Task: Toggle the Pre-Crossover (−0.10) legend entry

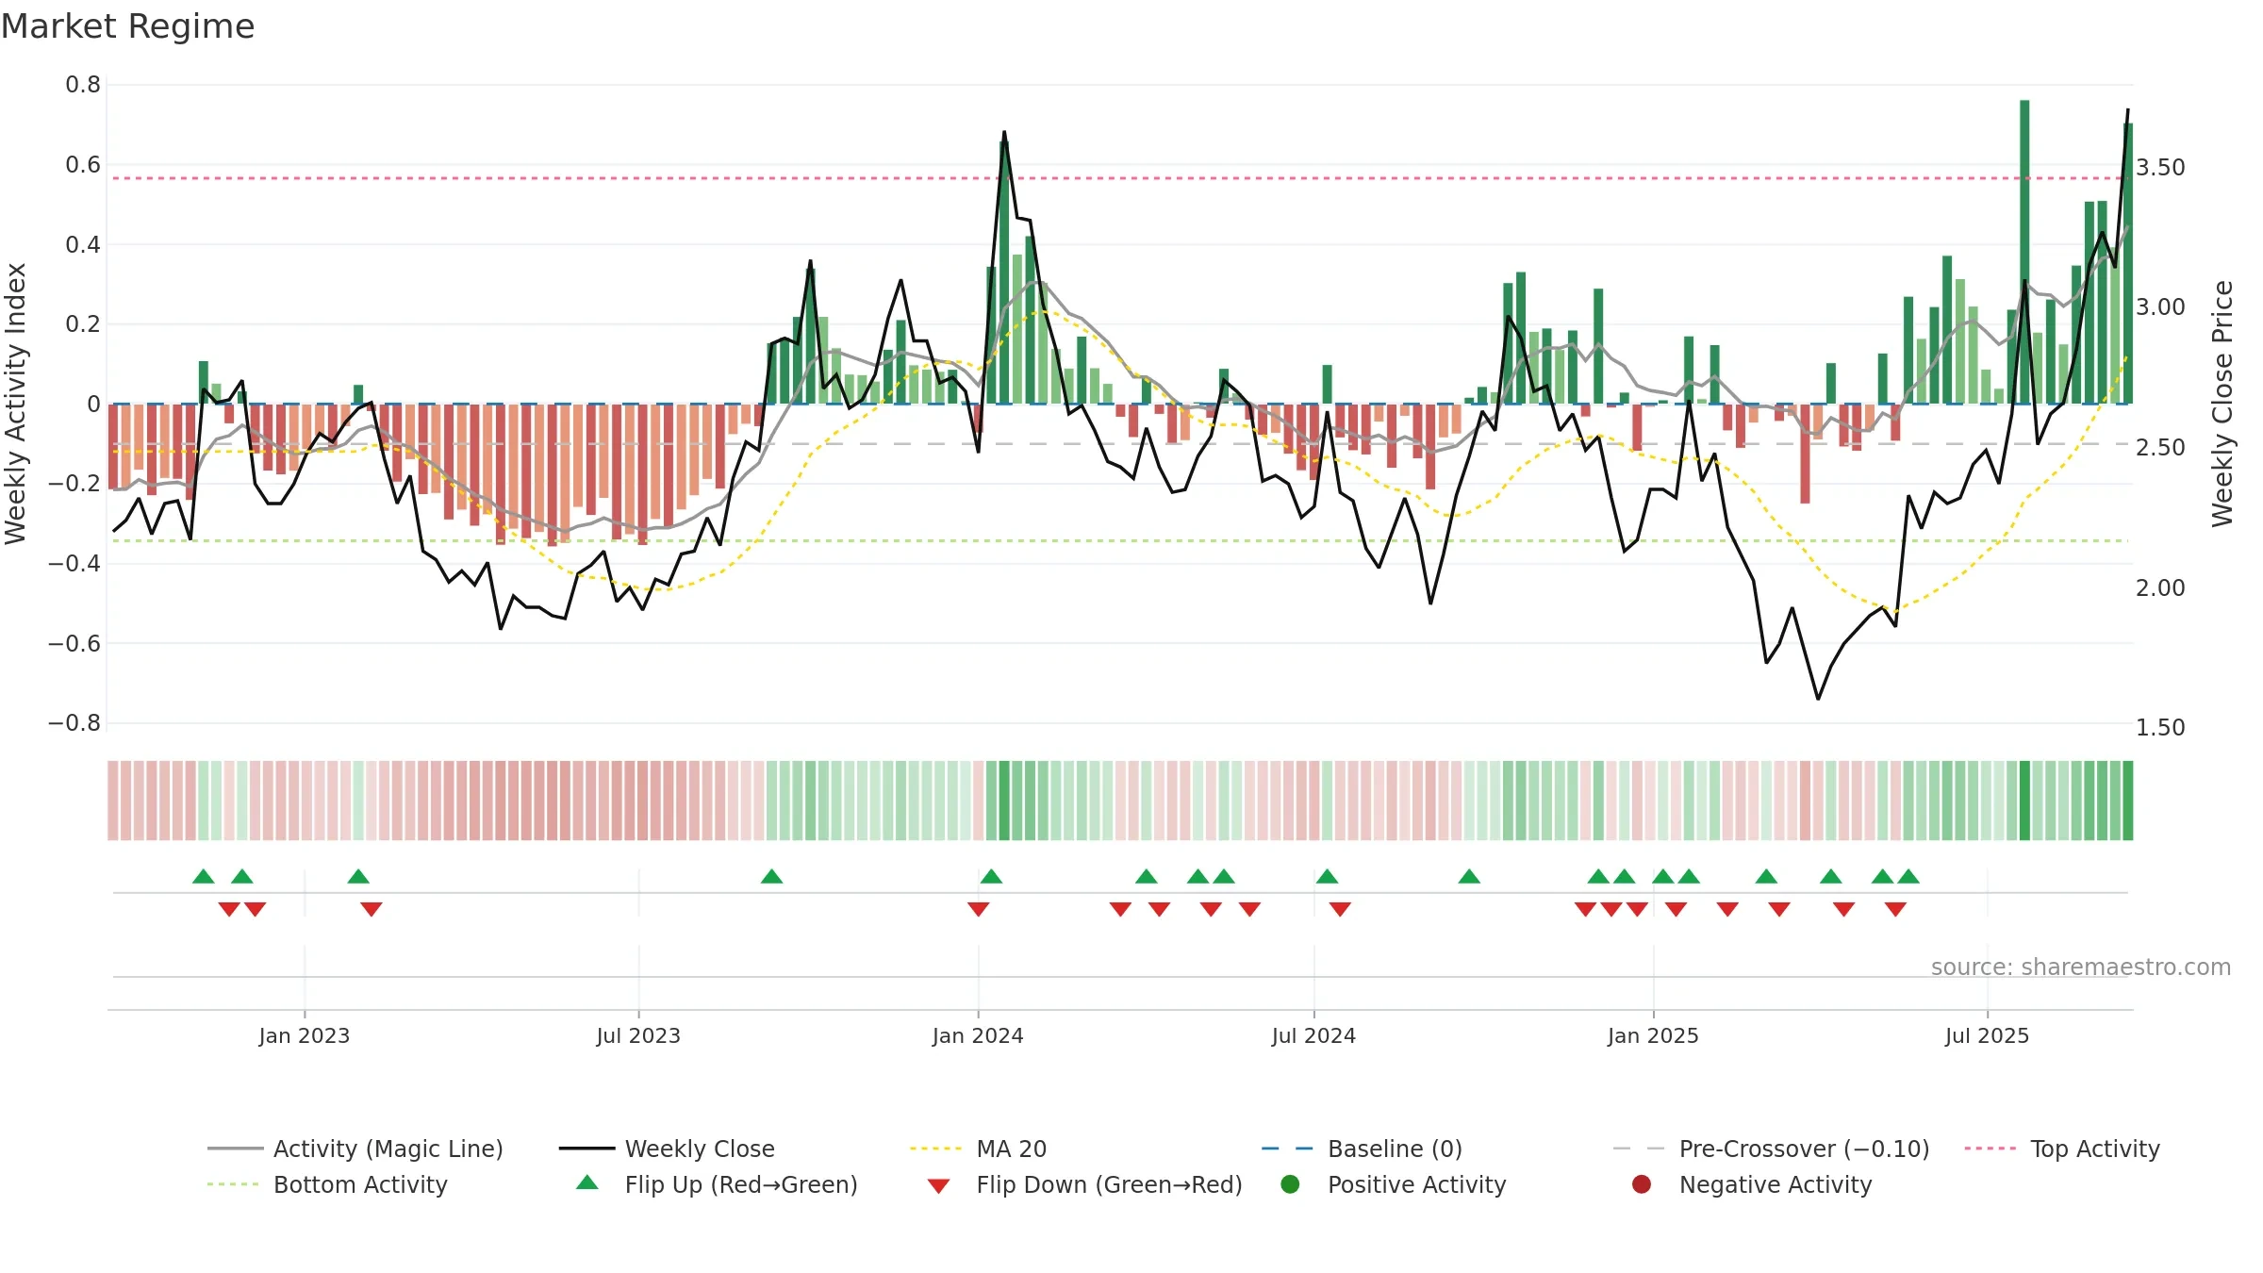Action: tap(1772, 1149)
